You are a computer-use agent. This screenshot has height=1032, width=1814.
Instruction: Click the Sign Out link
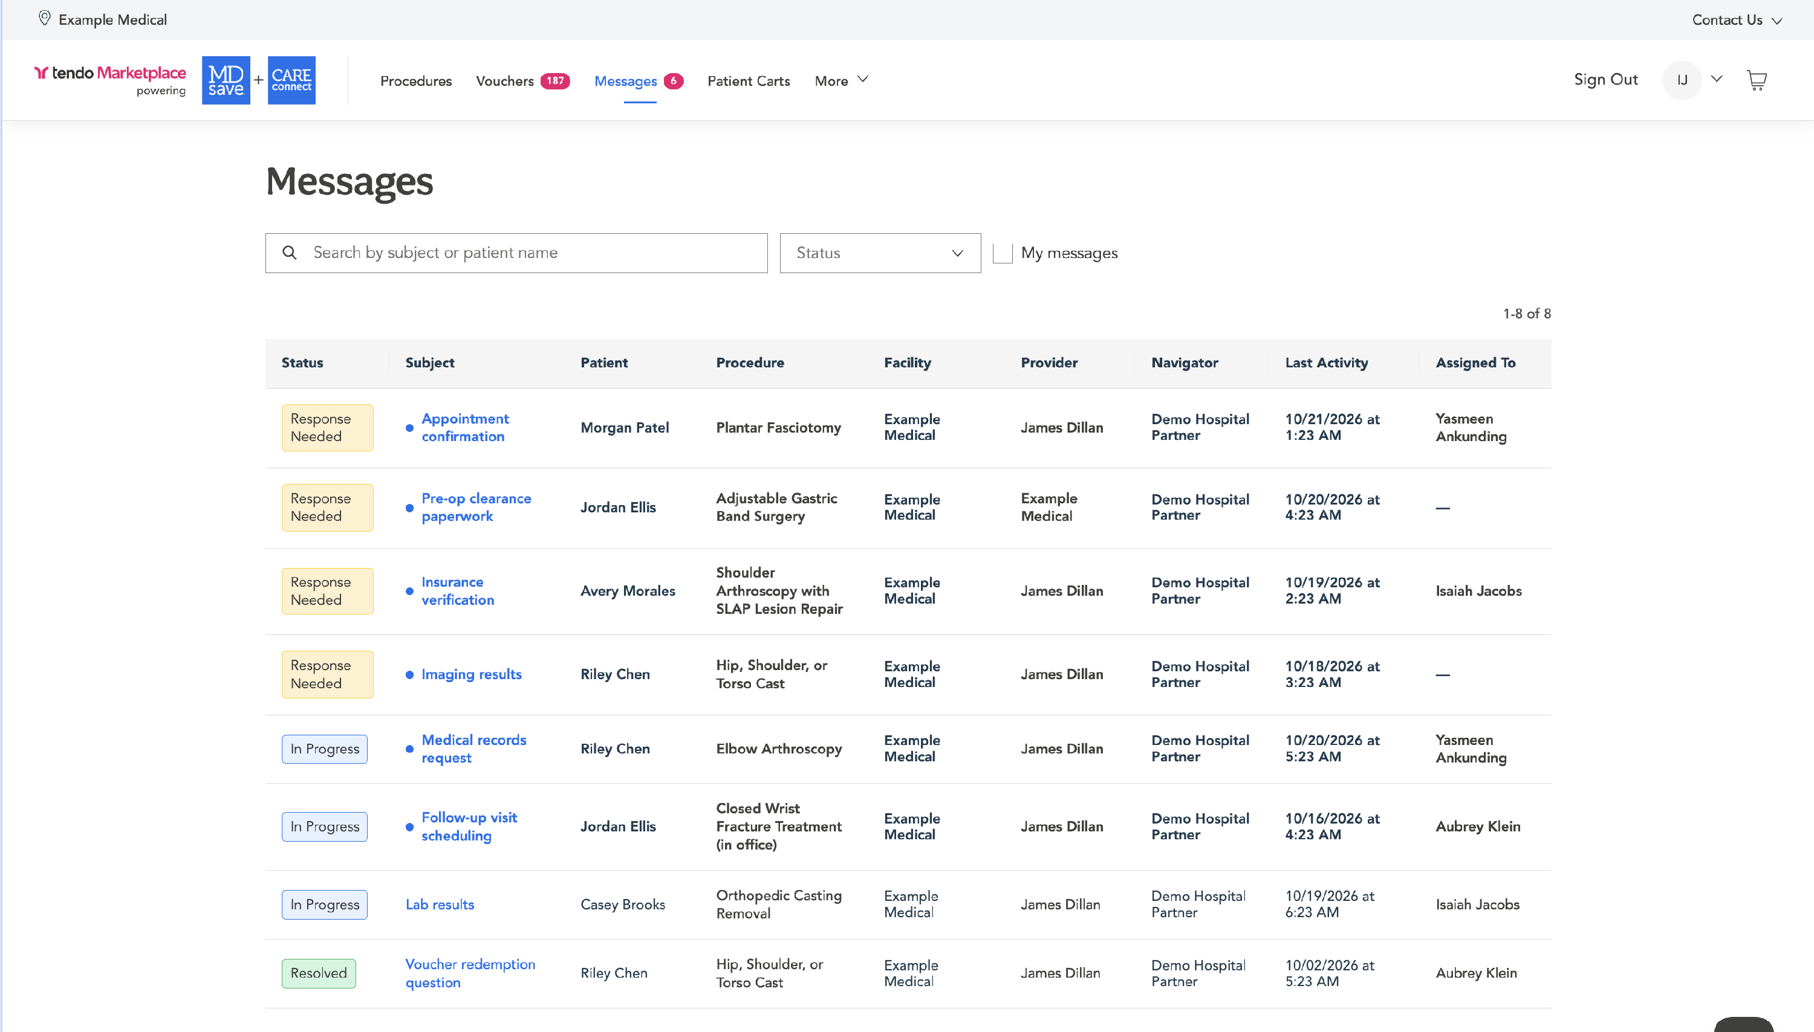(1605, 79)
